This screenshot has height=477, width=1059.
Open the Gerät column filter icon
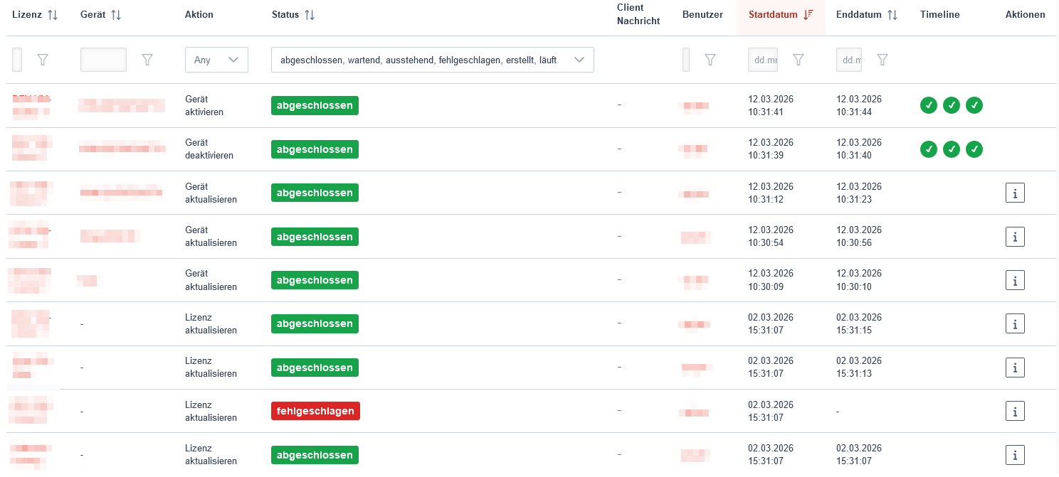point(147,60)
